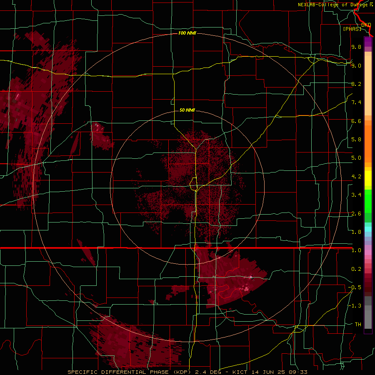
Task: Click the -0.5 scale value
Action: tap(355, 287)
